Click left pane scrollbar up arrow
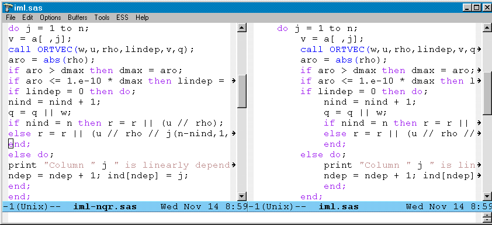The width and height of the screenshot is (492, 225). (241, 28)
